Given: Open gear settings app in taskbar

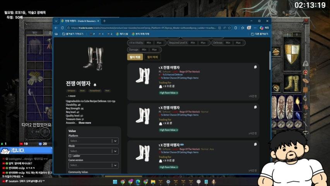Looking at the screenshot, I should click(x=168, y=182).
